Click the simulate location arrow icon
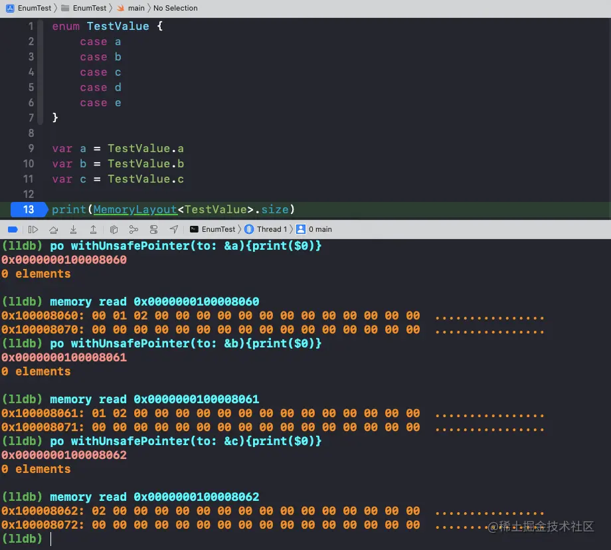The height and width of the screenshot is (550, 611). (x=174, y=229)
